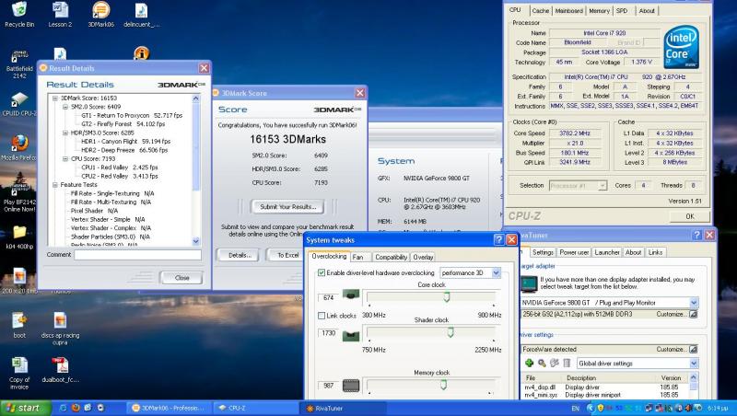Open Customize arrow beside ForceWare detected
This screenshot has width=737, height=416.
coord(694,350)
